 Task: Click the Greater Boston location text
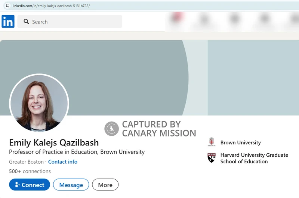[x=26, y=162]
